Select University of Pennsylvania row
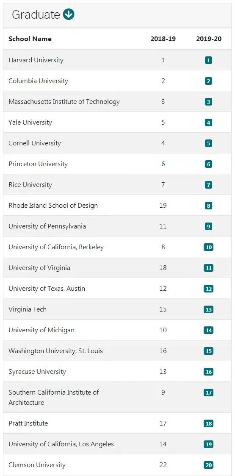 point(117,226)
